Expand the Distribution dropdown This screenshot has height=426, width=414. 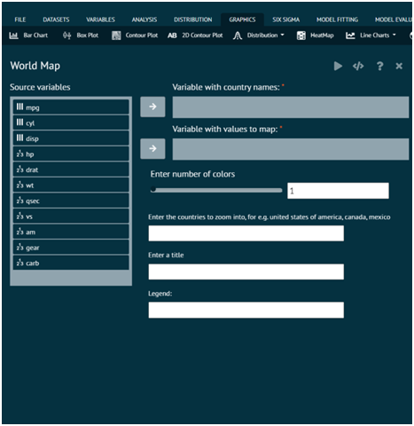259,35
